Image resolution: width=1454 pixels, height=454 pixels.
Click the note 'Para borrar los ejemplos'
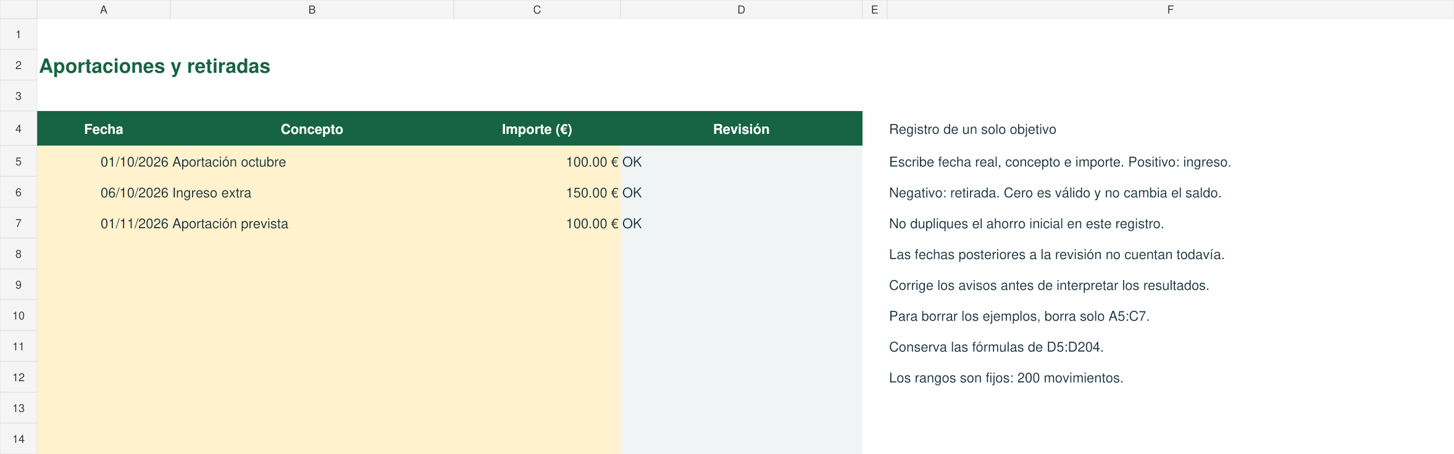tap(1019, 316)
